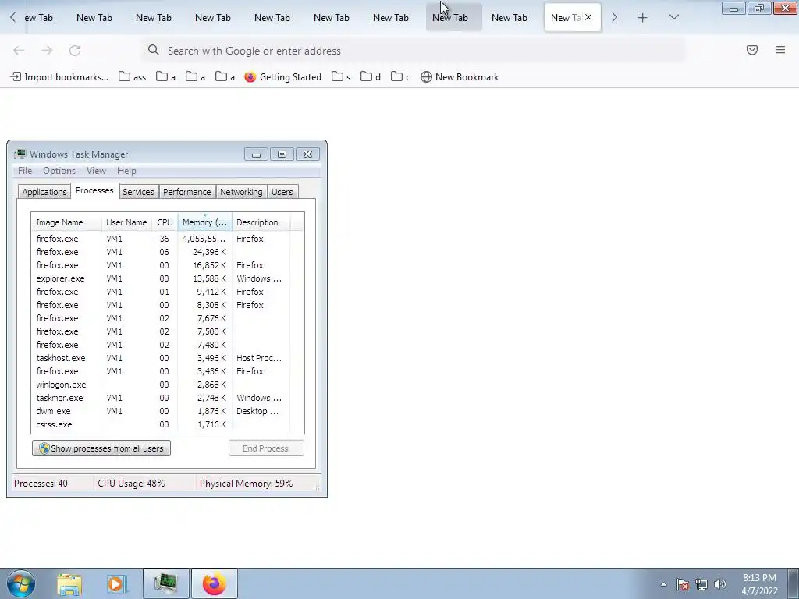Viewport: 799px width, 599px height.
Task: Open the clock showing 8:13 PM
Action: tap(760, 584)
